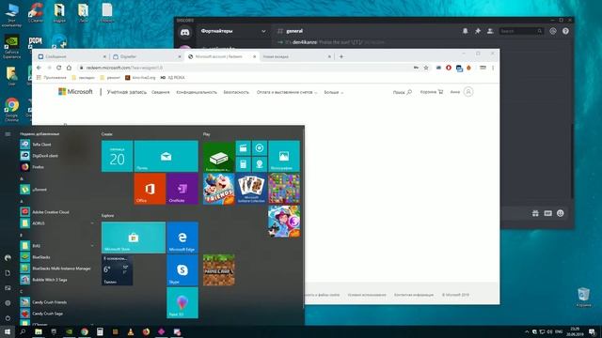Launch the Skype tile
The height and width of the screenshot is (338, 602).
(182, 270)
